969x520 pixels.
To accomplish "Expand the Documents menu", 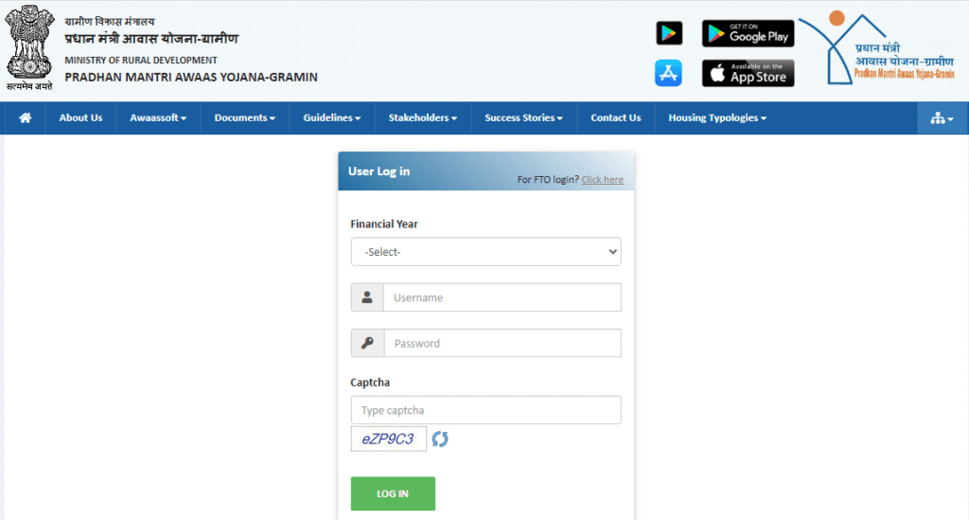I will (245, 118).
